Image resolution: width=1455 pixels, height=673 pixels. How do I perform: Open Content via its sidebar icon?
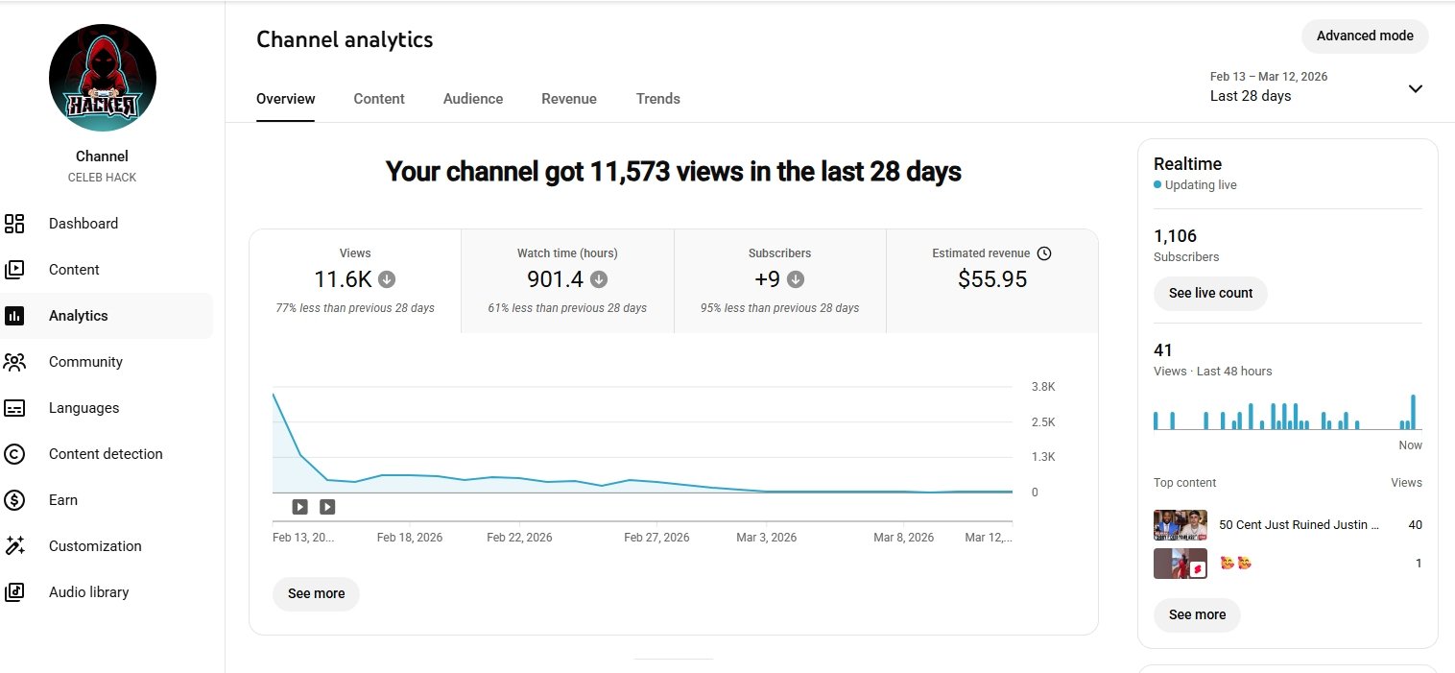click(14, 270)
